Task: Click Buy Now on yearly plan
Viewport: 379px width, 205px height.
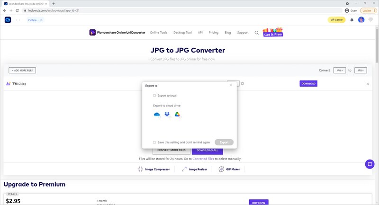Action: 259,202
